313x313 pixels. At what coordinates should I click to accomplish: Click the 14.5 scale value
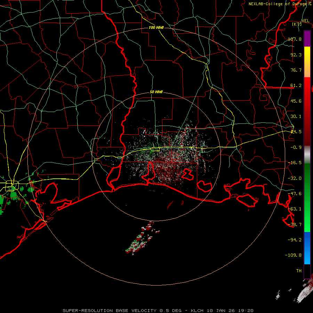296,132
